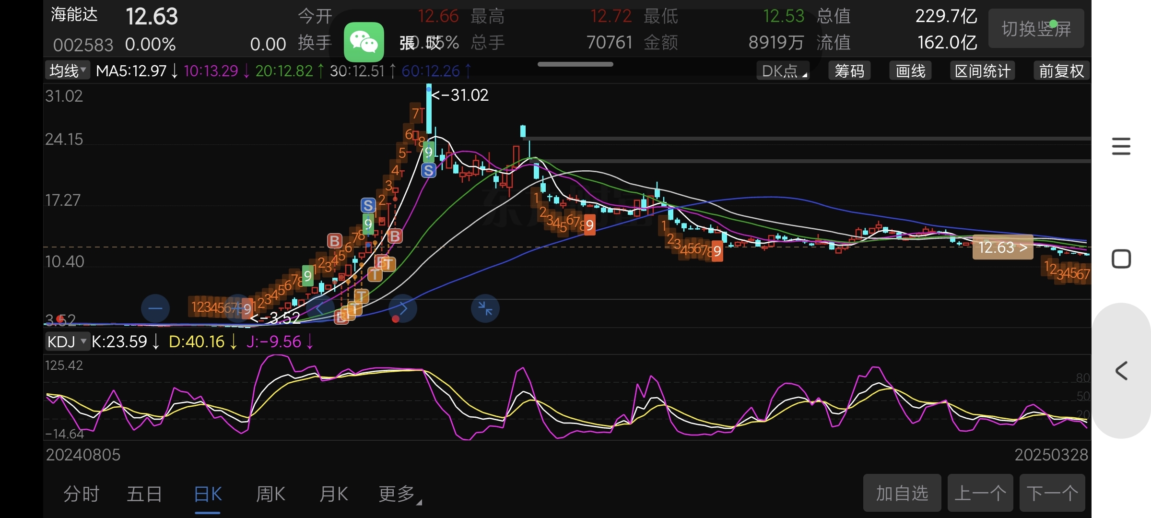This screenshot has width=1151, height=518.
Task: Tap Android home square icon
Action: (1121, 259)
